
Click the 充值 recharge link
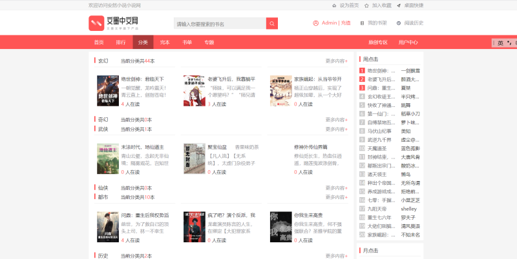click(x=346, y=23)
